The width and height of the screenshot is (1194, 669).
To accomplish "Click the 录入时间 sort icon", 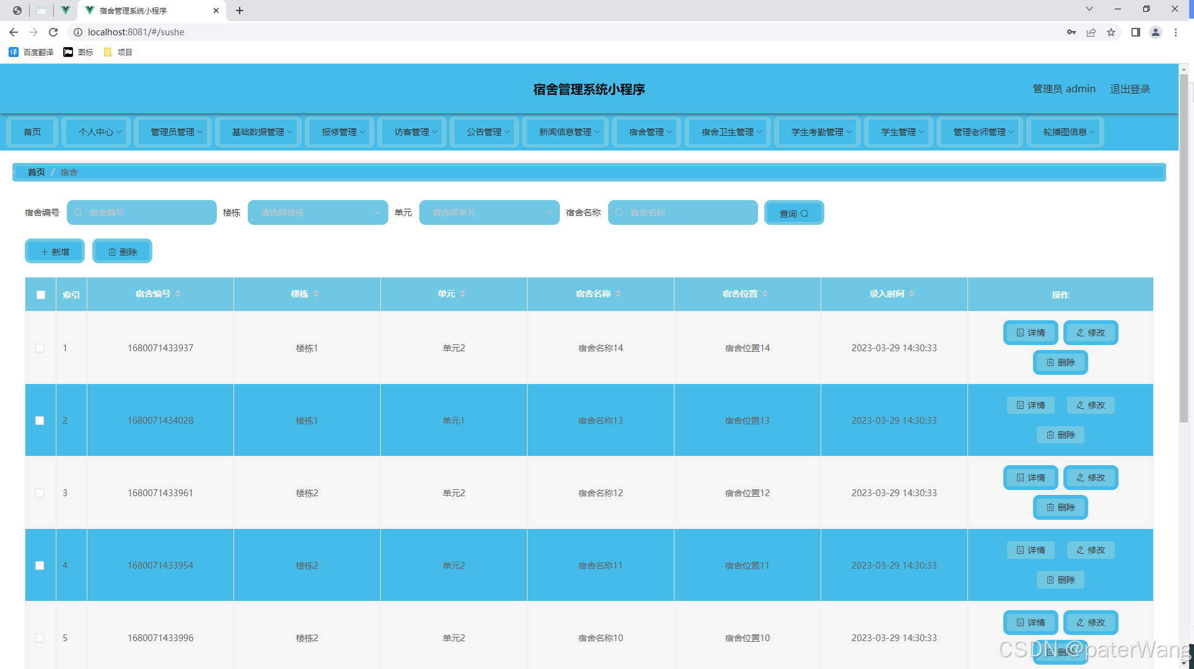I will (x=912, y=294).
